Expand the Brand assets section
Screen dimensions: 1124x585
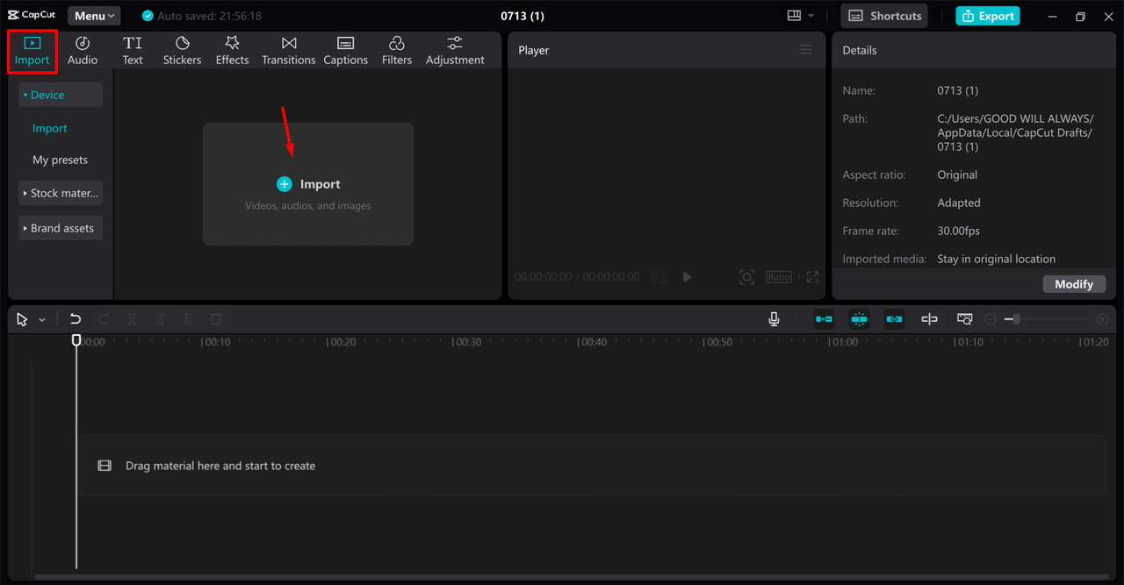coord(61,228)
